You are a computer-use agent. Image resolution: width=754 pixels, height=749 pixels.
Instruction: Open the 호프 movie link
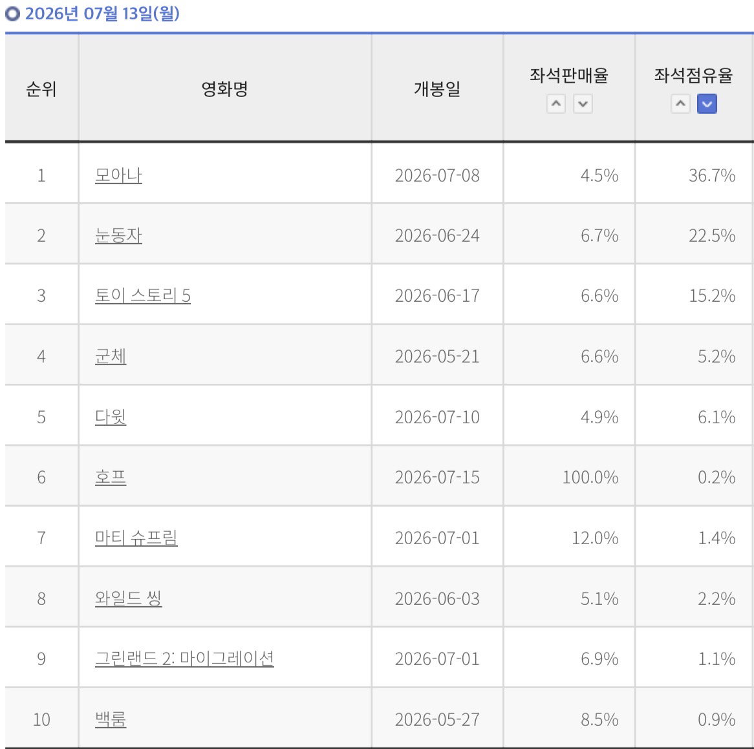click(111, 477)
